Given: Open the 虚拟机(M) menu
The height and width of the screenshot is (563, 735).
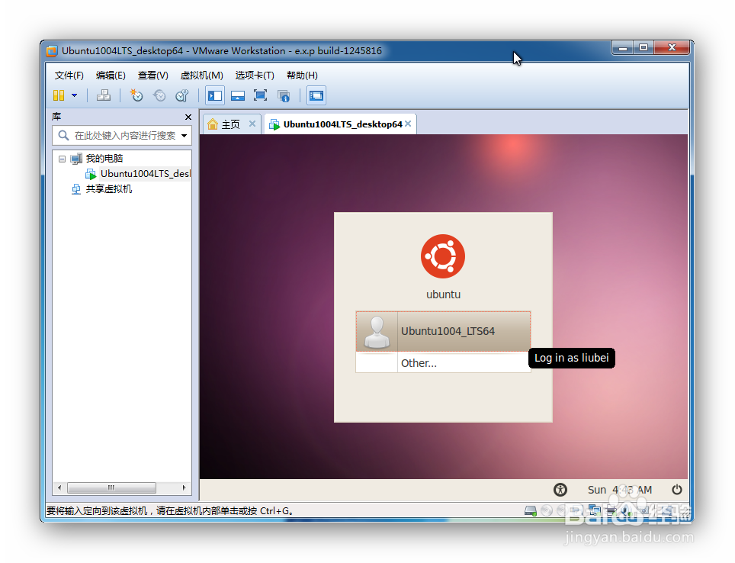Looking at the screenshot, I should tap(201, 76).
